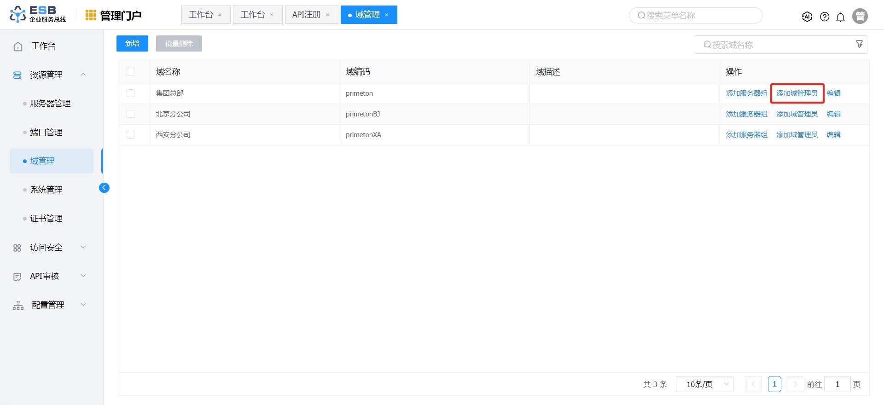Image resolution: width=884 pixels, height=405 pixels.
Task: Switch to the API注册 tab
Action: 306,15
